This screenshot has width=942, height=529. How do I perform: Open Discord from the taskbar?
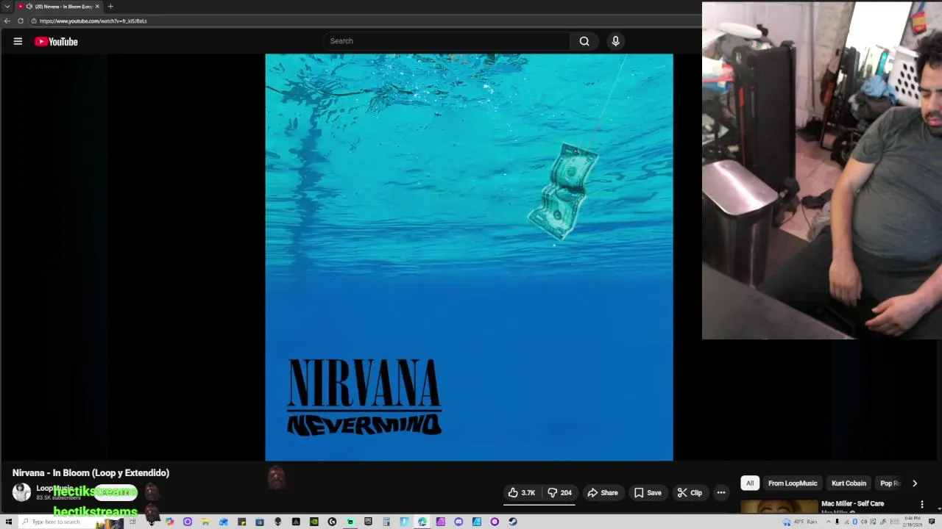coord(458,522)
